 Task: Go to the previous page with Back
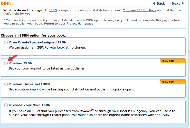pos(159,4)
